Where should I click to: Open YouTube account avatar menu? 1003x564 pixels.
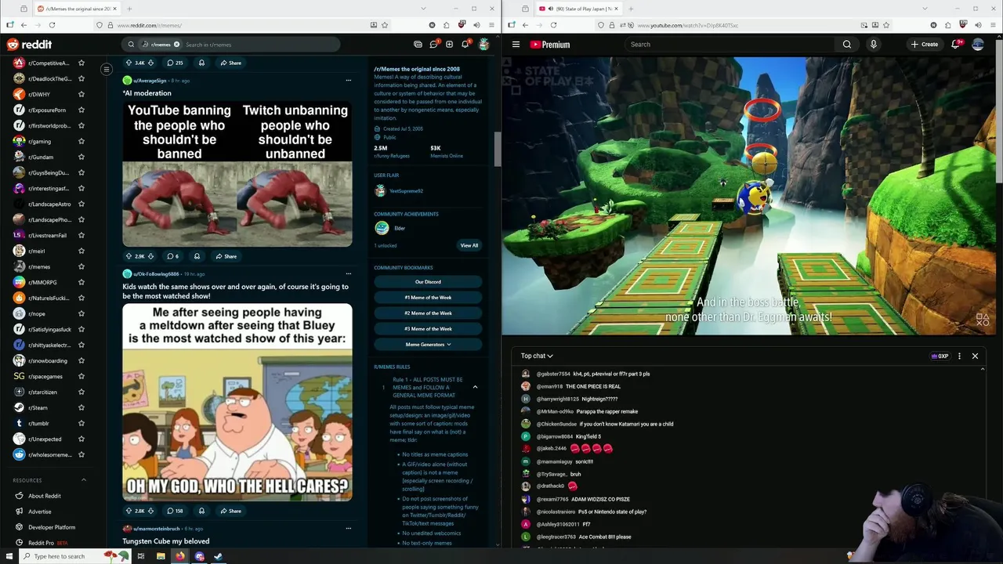pyautogui.click(x=978, y=45)
